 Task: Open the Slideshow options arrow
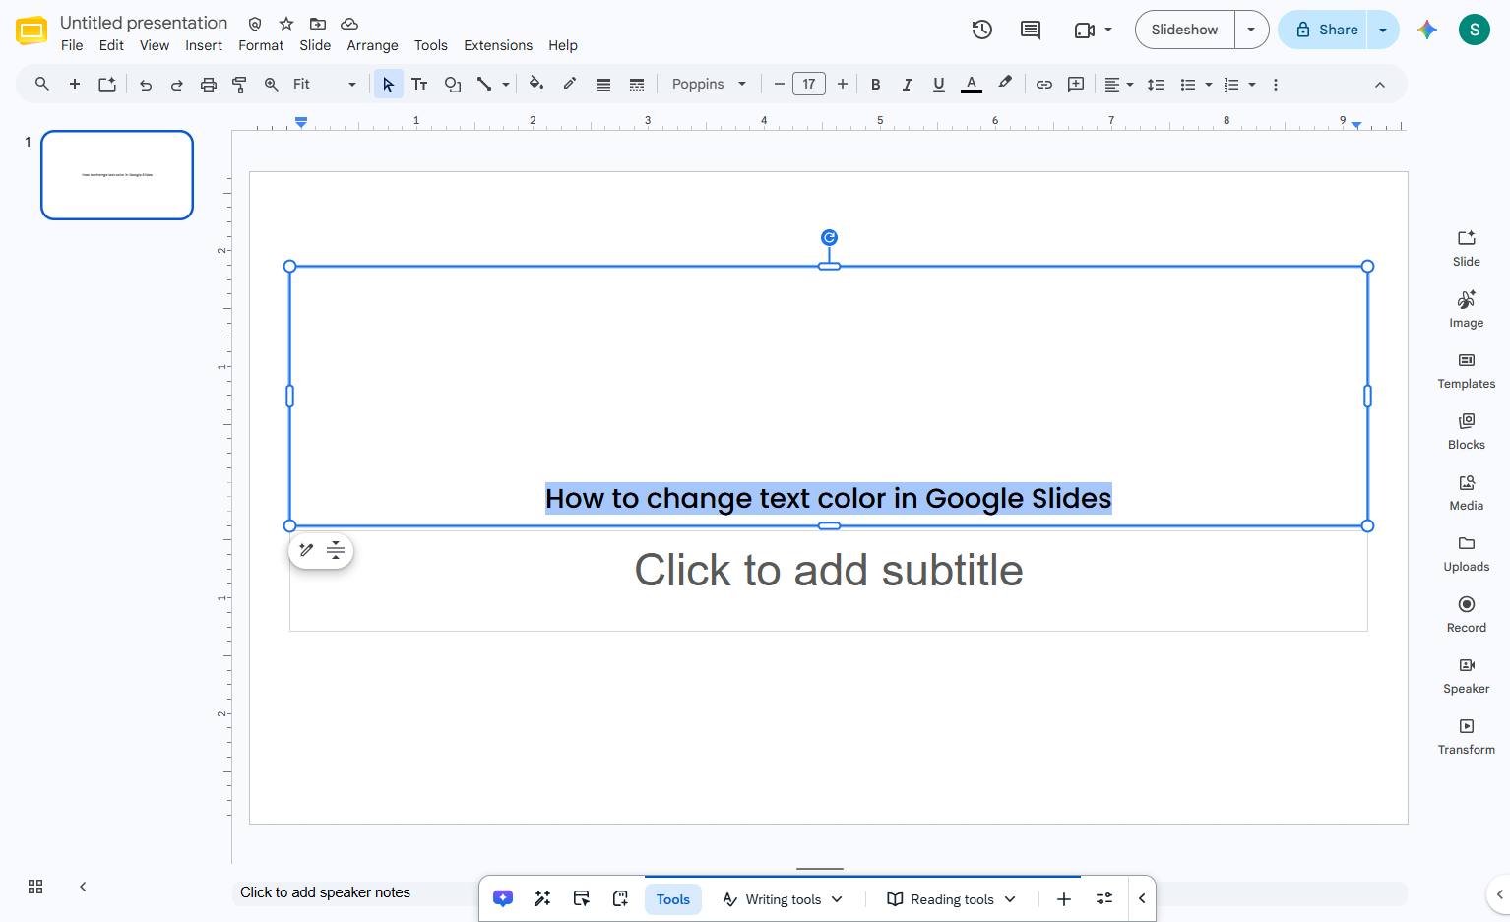click(1251, 30)
